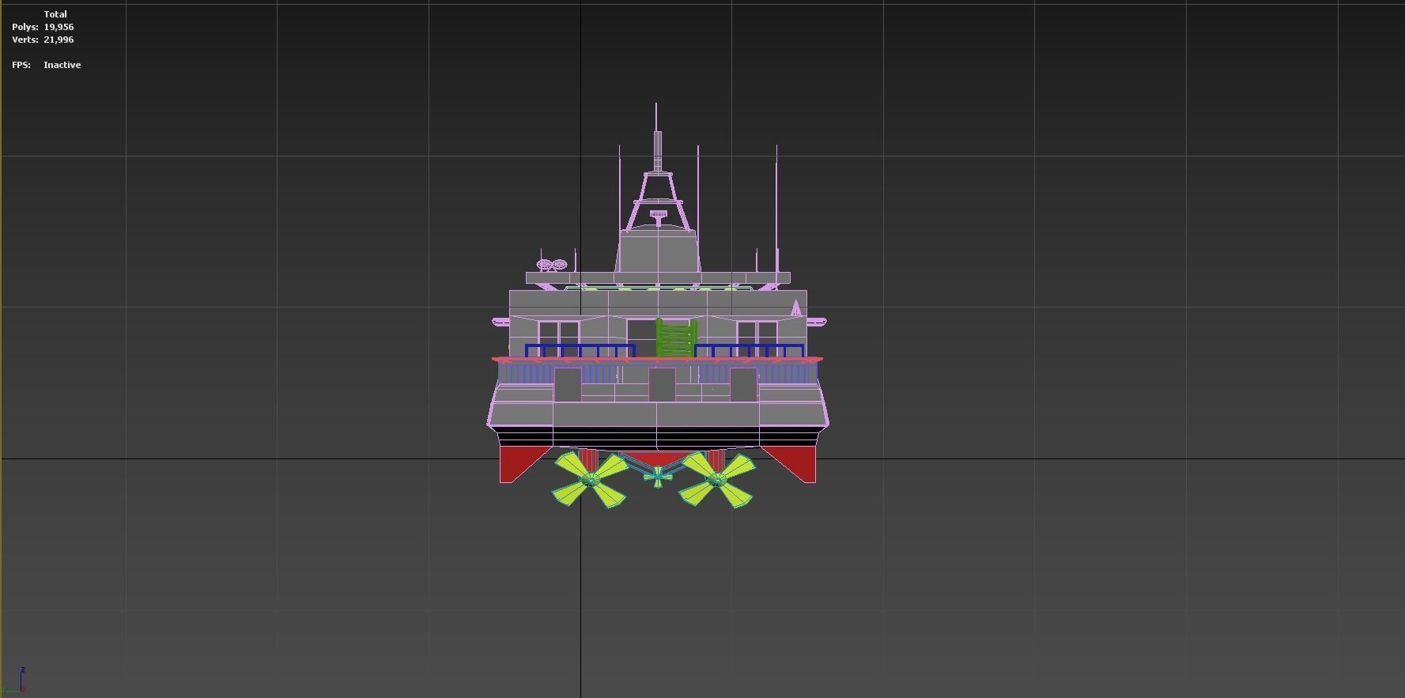Select the green ladder on the deck

pyautogui.click(x=676, y=338)
